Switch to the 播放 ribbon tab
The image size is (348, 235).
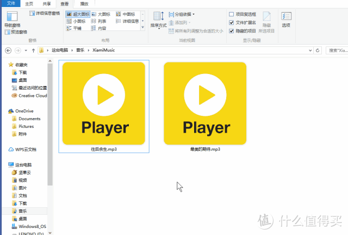[x=84, y=4]
